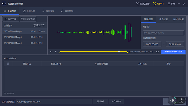Viewport: 188px width, 106px height.
Task: Clear the file list with 清空列表
Action: (x=39, y=25)
